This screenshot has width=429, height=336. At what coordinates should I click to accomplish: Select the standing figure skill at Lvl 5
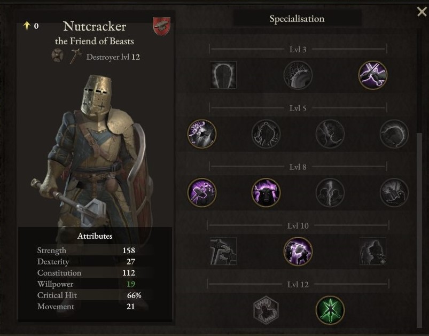(x=266, y=134)
